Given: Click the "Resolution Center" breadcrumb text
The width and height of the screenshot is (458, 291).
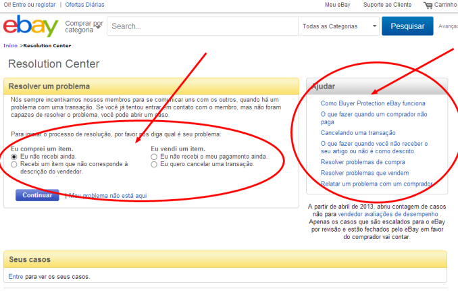Looking at the screenshot, I should pos(47,45).
